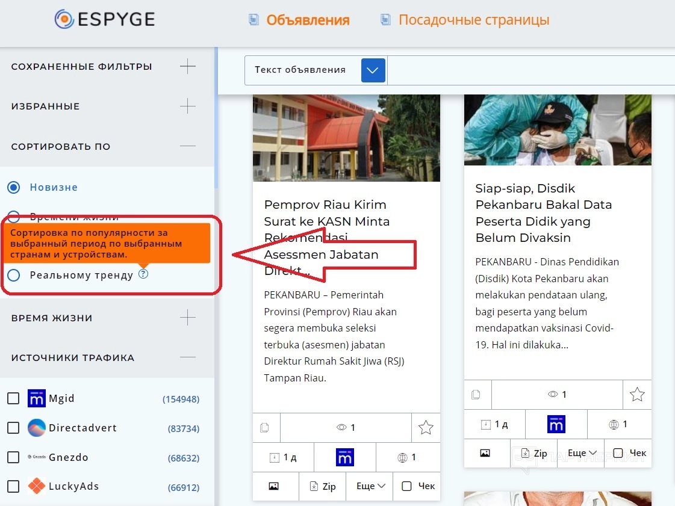Mgid network icon on Siap-siap Disdik card

pyautogui.click(x=556, y=425)
